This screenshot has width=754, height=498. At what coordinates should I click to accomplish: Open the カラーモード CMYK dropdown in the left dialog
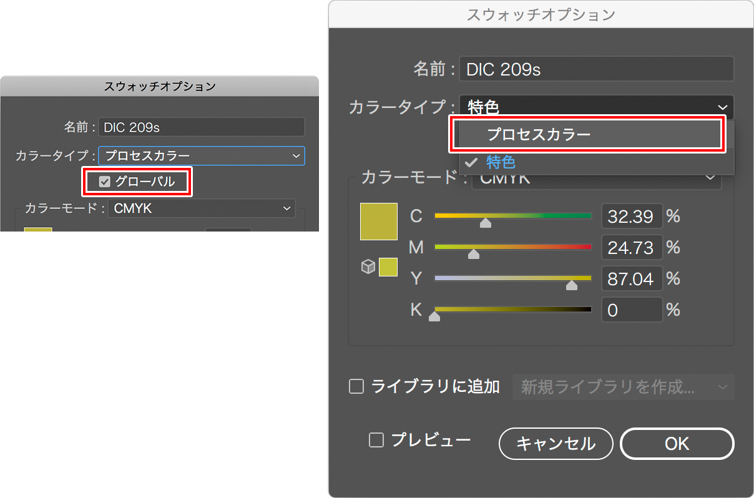pos(201,208)
